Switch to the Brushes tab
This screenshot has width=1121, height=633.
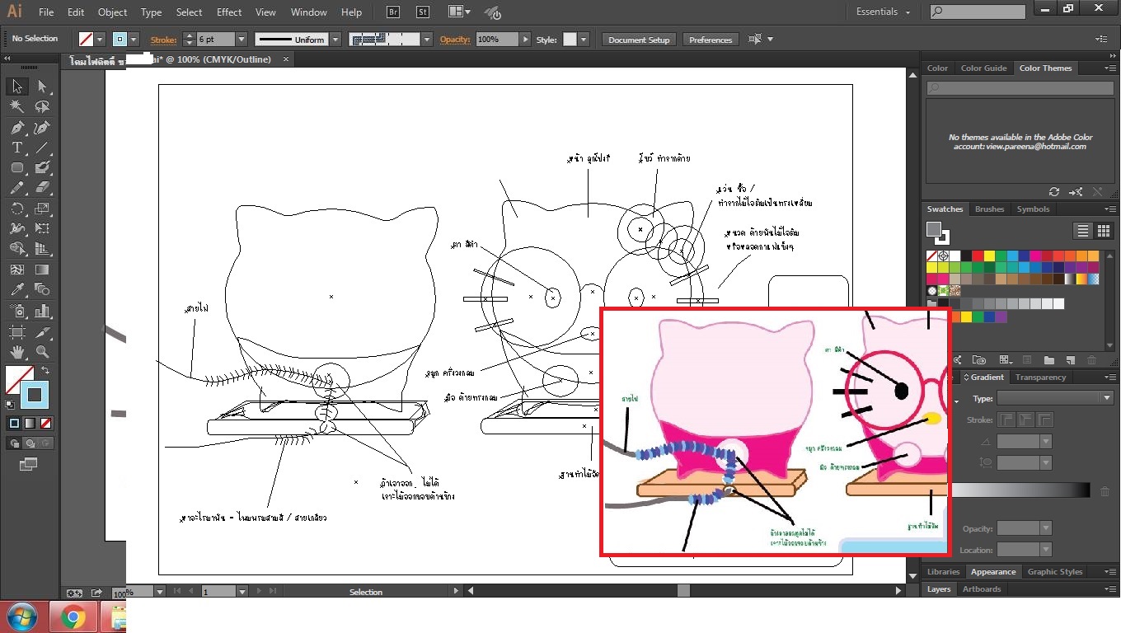[x=989, y=209]
